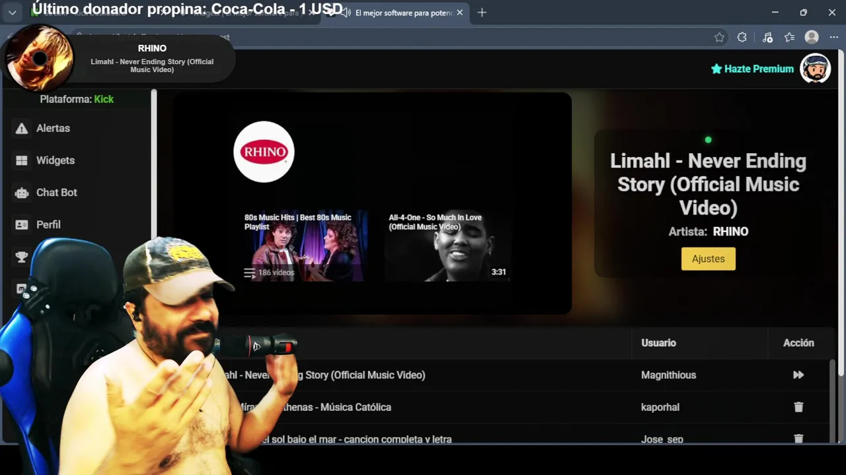Viewport: 846px width, 475px height.
Task: Click username Jose_sep in the queue
Action: click(662, 439)
